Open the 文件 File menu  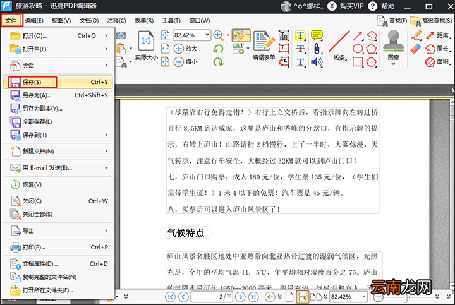pos(11,21)
